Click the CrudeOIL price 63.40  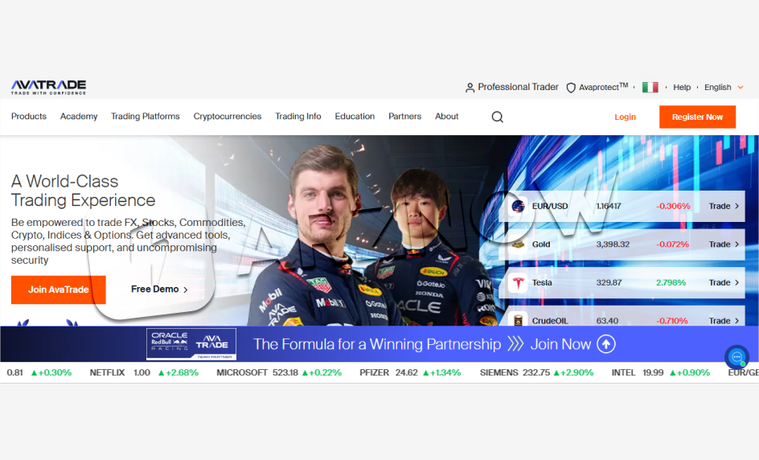(x=607, y=321)
